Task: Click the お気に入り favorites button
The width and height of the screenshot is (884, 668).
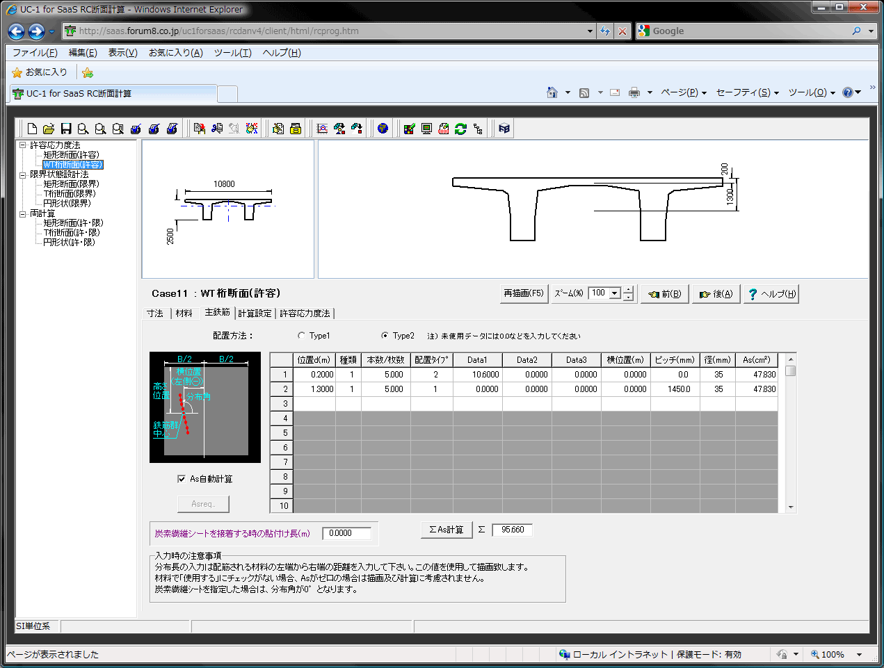Action: click(40, 72)
